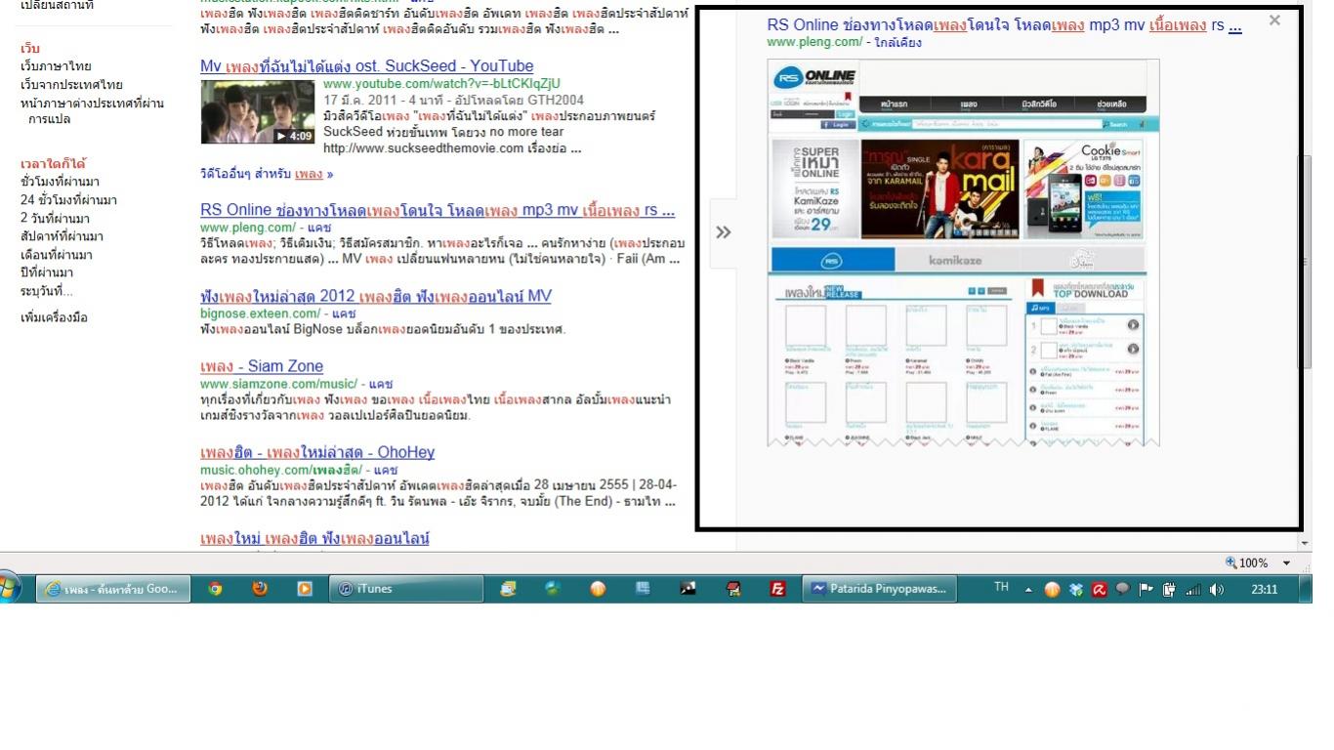Viewport: 1334px width, 750px height.
Task: Click www.pleng.com URL in preview pane
Action: point(814,42)
